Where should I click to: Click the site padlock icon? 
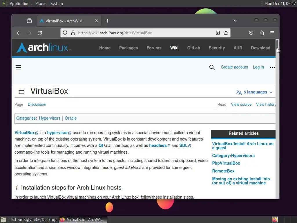73,33
